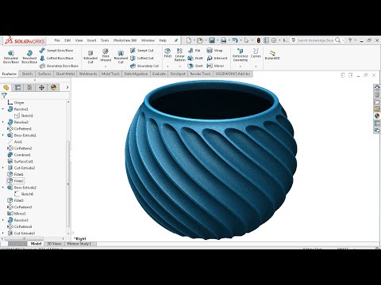
Task: Use the Draft tool
Action: point(195,58)
